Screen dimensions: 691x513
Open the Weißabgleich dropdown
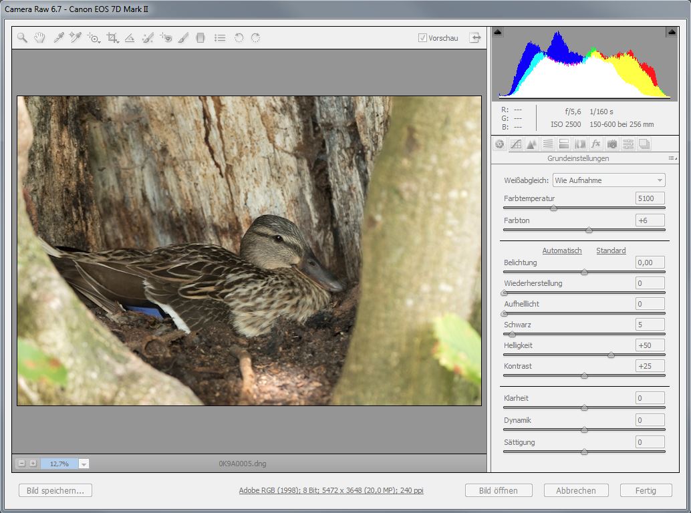tap(608, 180)
